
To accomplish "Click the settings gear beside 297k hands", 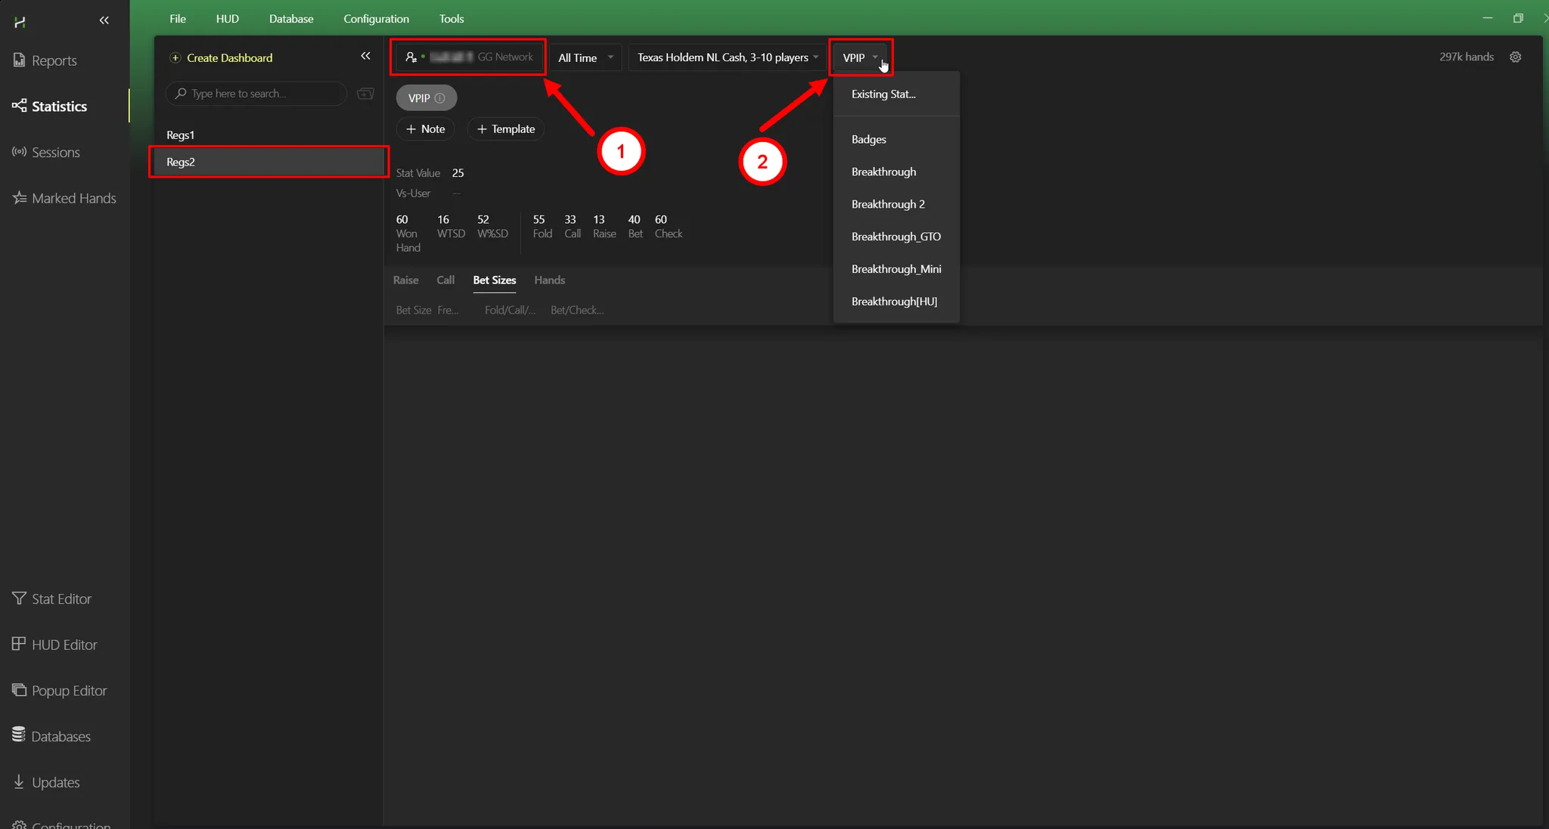I will 1516,57.
